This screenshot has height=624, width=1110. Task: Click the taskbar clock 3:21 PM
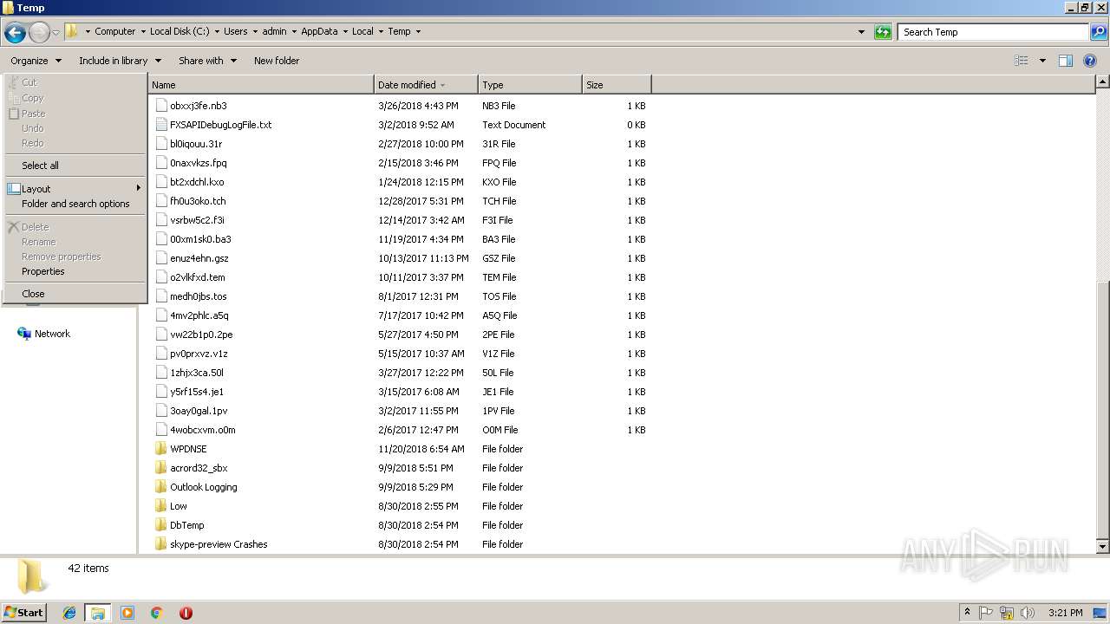1065,613
